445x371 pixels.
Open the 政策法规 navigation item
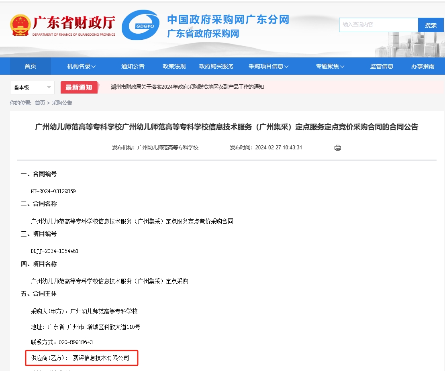174,66
